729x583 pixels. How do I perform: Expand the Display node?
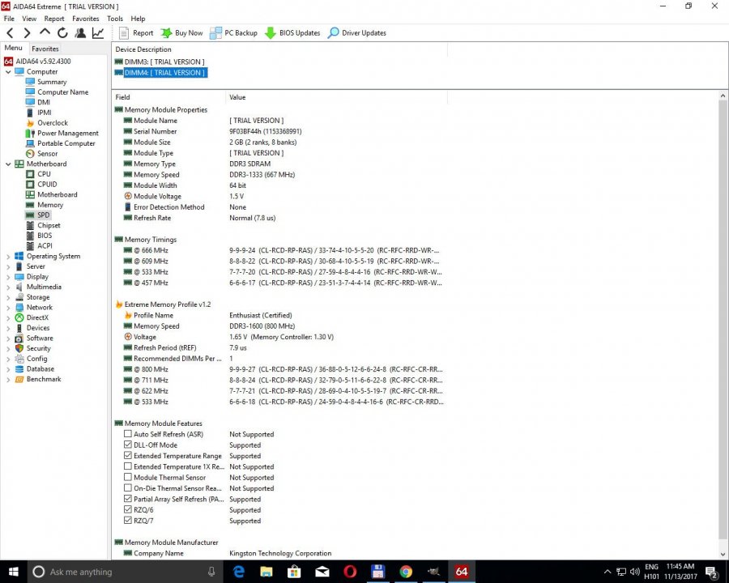(8, 277)
